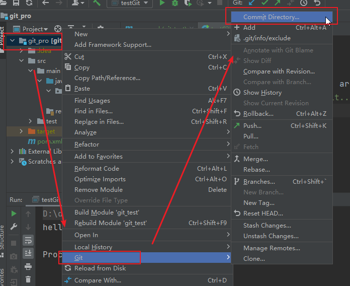Click the Select Opened File crosshair icon

[58, 29]
